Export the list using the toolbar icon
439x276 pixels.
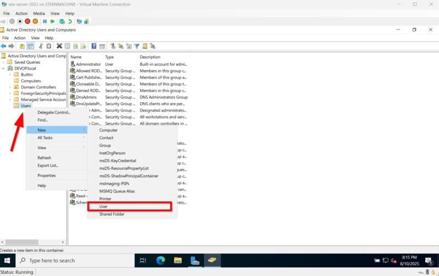[x=83, y=46]
